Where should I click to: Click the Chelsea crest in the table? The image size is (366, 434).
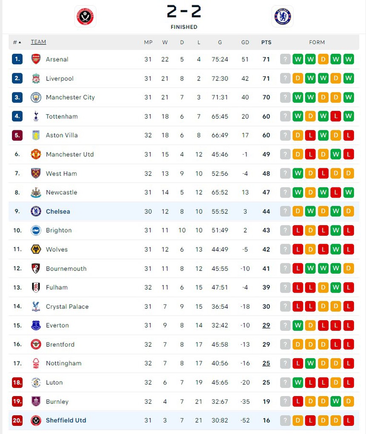(x=36, y=211)
